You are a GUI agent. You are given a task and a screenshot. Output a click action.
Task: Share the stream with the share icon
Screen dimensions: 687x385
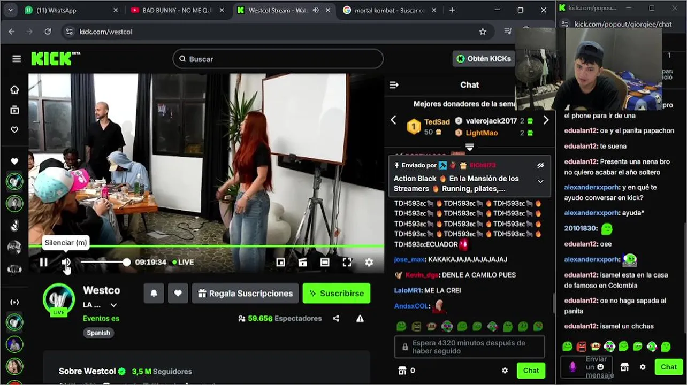tap(336, 318)
